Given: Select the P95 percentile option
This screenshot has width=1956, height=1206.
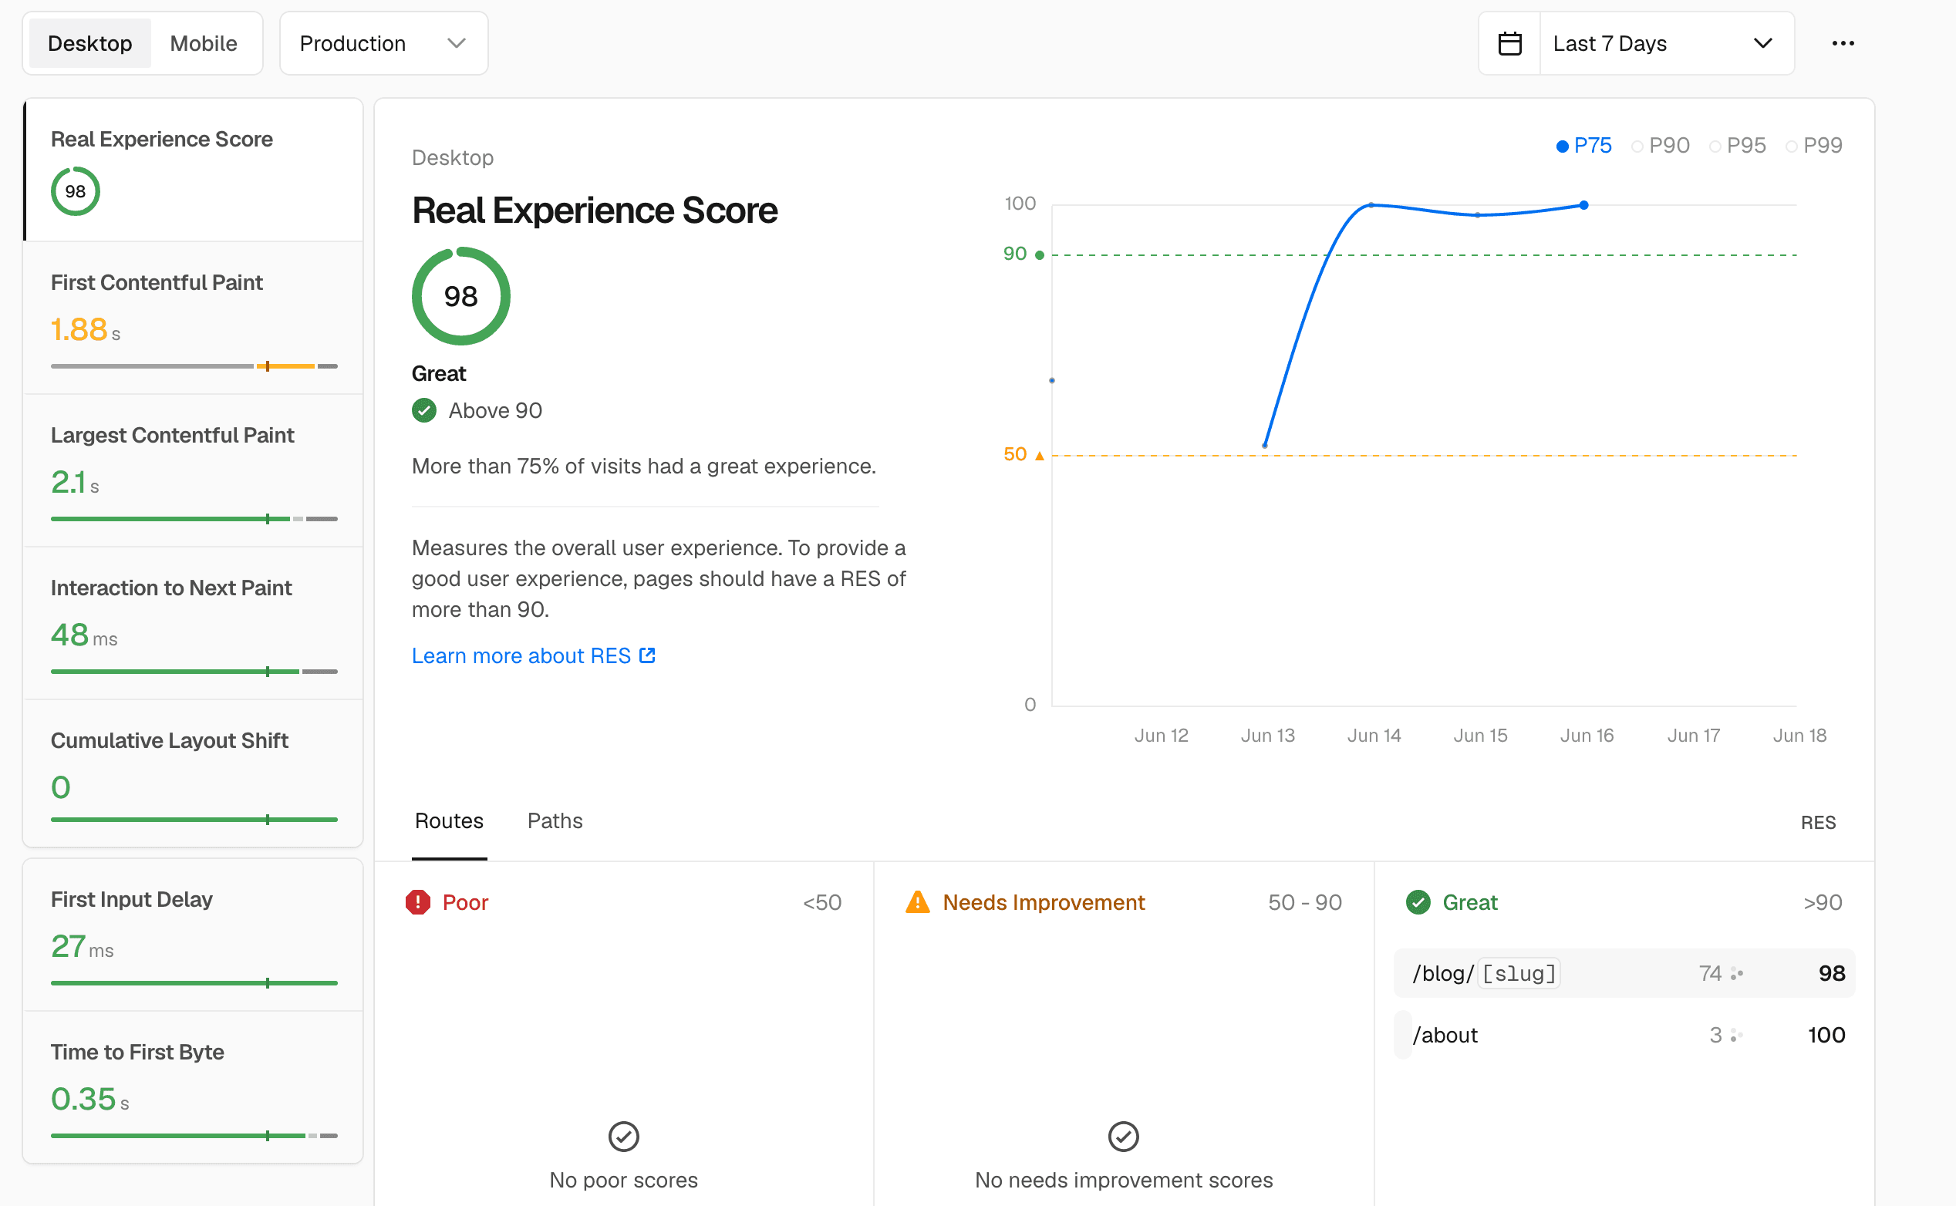Looking at the screenshot, I should pos(1738,145).
